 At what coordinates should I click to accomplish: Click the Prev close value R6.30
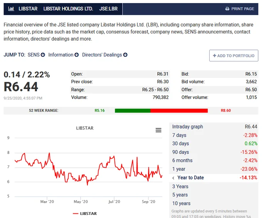pos(163,82)
